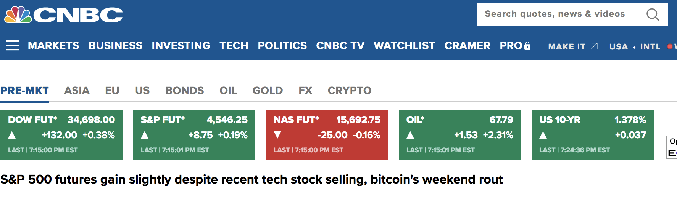677x198 pixels.
Task: Click the DOW FUT up arrow indicator
Action: [x=12, y=135]
